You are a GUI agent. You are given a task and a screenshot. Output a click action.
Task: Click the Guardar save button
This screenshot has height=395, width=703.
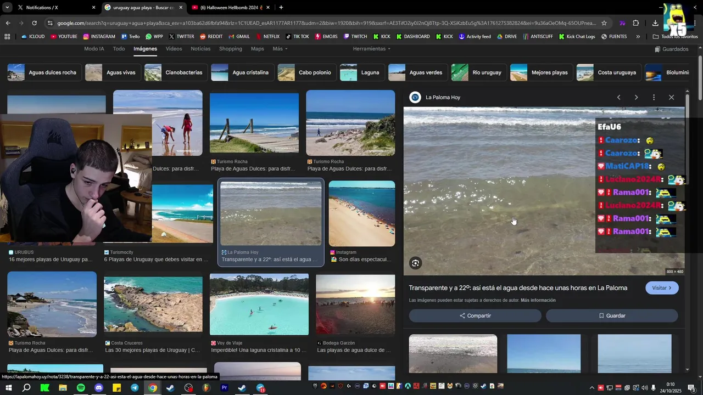pyautogui.click(x=612, y=315)
